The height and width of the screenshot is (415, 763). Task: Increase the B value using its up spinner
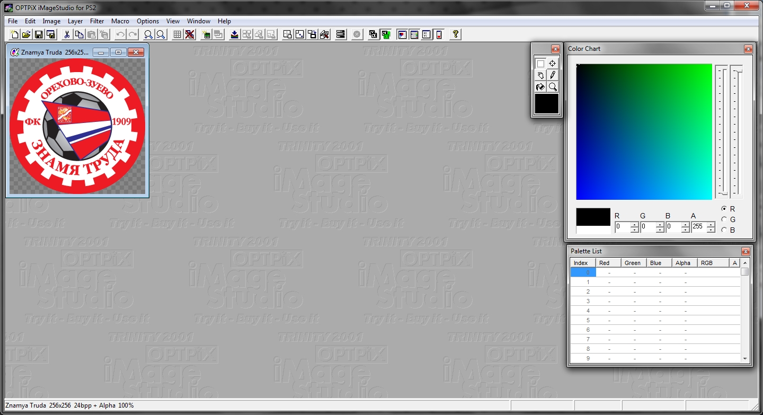tap(685, 225)
